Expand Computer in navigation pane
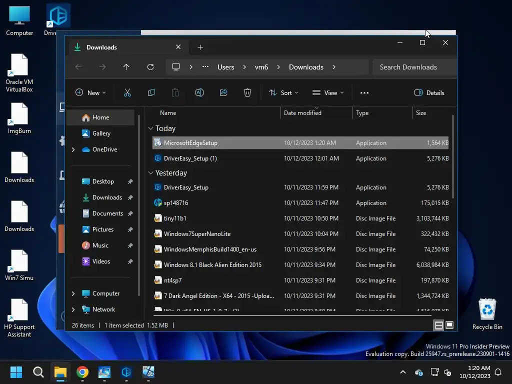The height and width of the screenshot is (384, 512). tap(73, 293)
